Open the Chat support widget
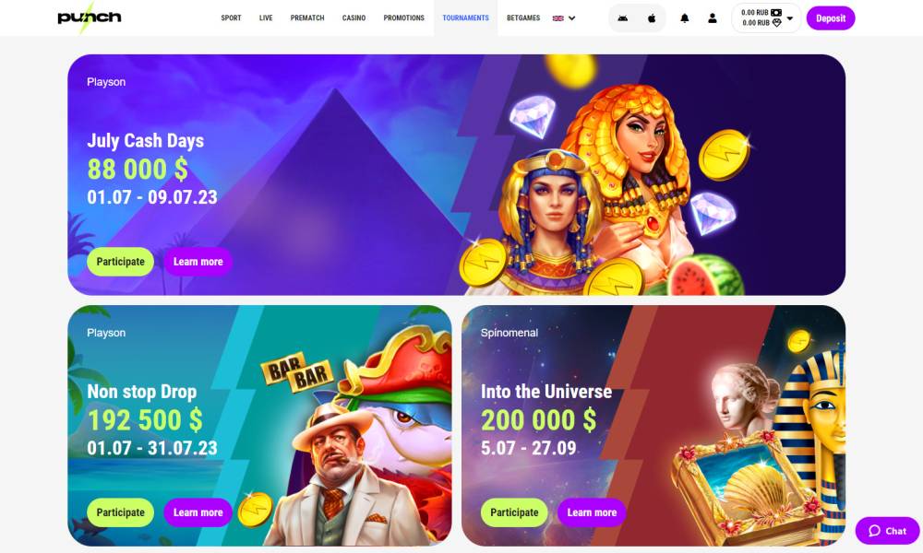 coord(887,531)
